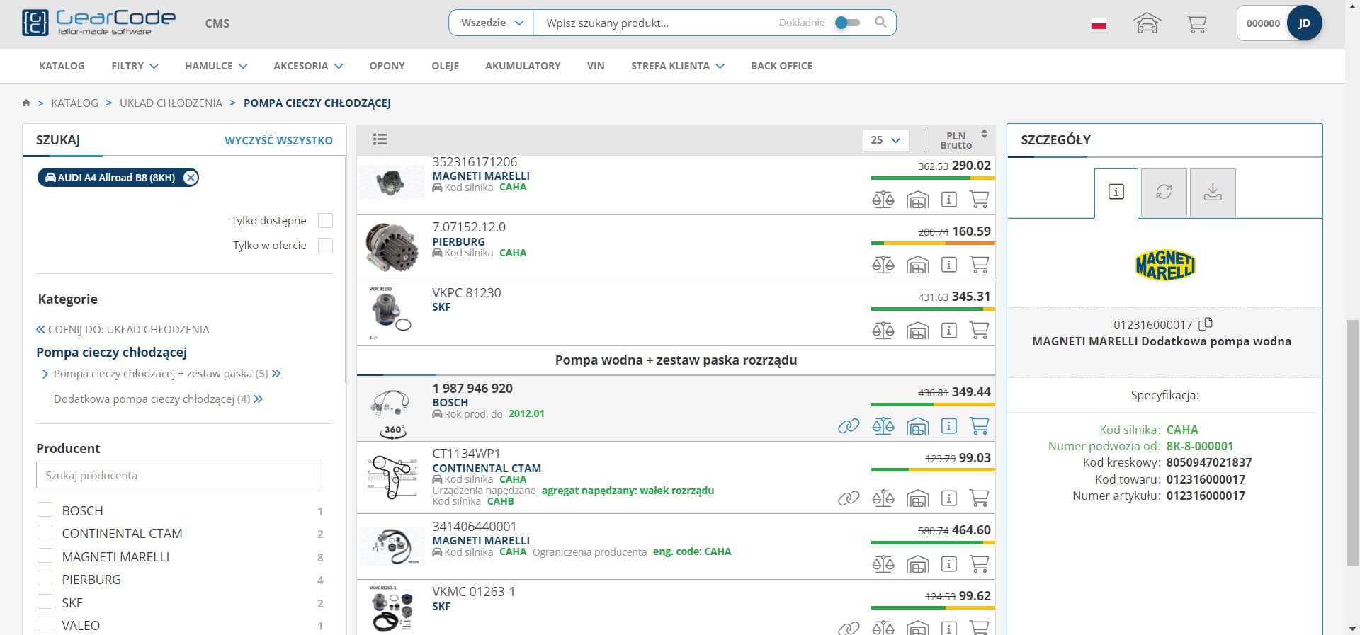The image size is (1360, 635).
Task: Compare the Magneti Marelli 352316171206 product
Action: (883, 200)
